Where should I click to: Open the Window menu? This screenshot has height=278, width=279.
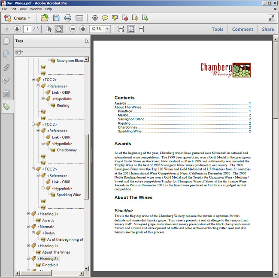click(36, 9)
